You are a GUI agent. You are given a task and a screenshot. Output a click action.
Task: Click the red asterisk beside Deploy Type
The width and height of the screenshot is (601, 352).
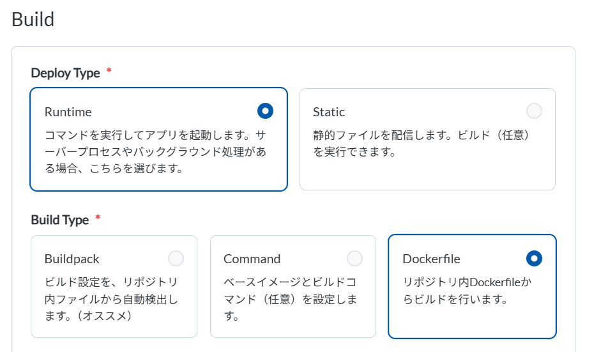tap(109, 71)
